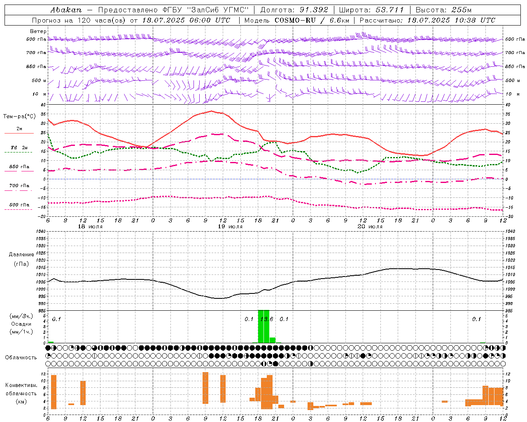Viewport: 527px width, 422px height.
Task: Click the tallest green precipitation bar
Action: tap(261, 326)
